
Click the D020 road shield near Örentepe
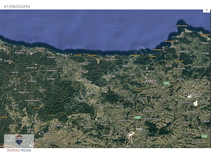tap(204, 136)
